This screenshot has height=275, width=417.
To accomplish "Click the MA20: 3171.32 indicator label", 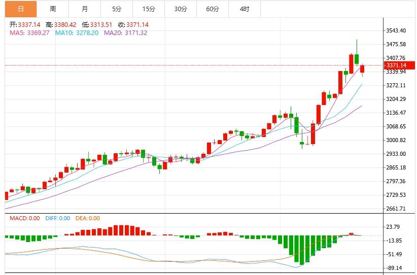I will (125, 33).
